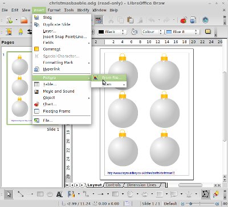Switch to the Controls layer tab
Screen dimensions: 228x207
tap(113, 185)
